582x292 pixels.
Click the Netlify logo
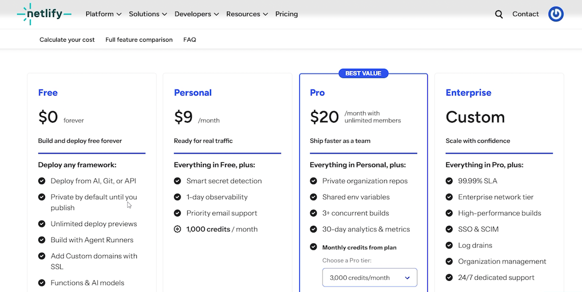pos(44,14)
